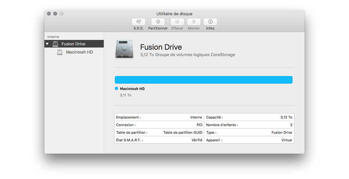Click Table de partition GUID value
The width and height of the screenshot is (349, 179).
[183, 132]
